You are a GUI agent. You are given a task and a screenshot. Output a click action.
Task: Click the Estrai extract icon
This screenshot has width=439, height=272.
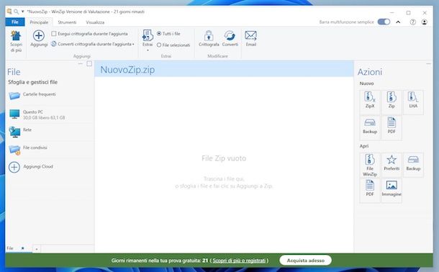coord(148,35)
